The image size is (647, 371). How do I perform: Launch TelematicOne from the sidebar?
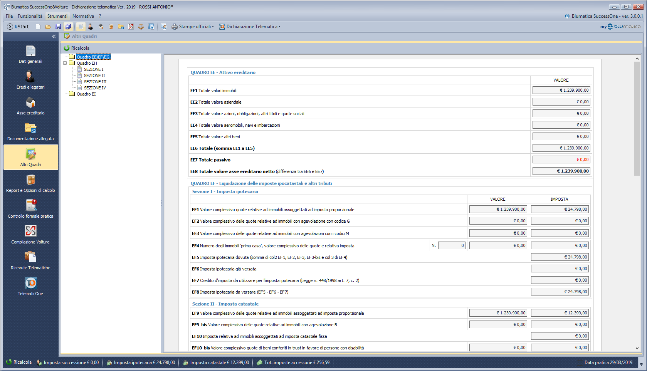click(30, 287)
